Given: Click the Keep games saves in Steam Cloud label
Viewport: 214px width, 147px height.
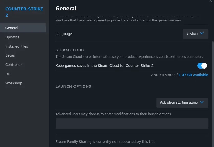Looking at the screenshot, I should tap(104, 66).
